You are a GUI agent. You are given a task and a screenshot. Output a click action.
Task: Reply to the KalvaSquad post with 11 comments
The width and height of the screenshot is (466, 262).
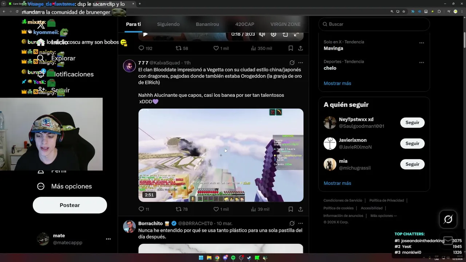pyautogui.click(x=144, y=209)
